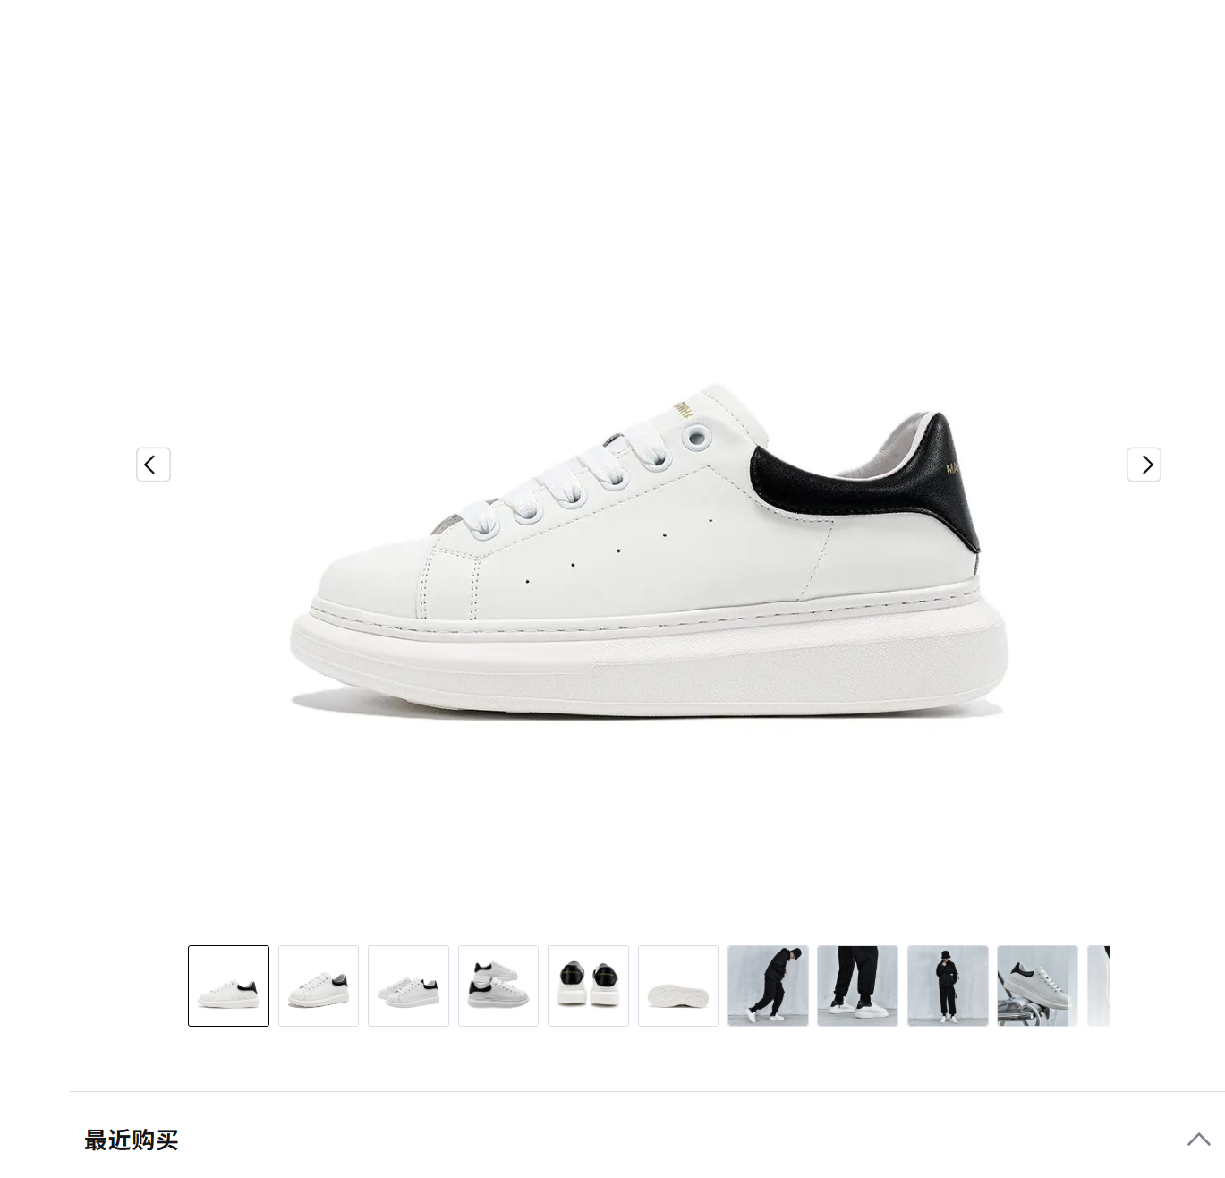Select the black pants legs thumbnail
Viewport: 1225px width, 1178px height.
857,986
